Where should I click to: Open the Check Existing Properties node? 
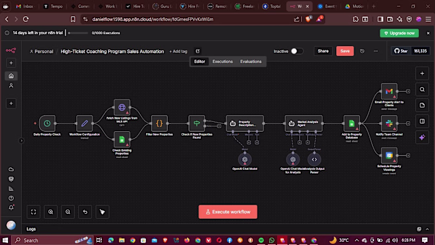click(122, 139)
